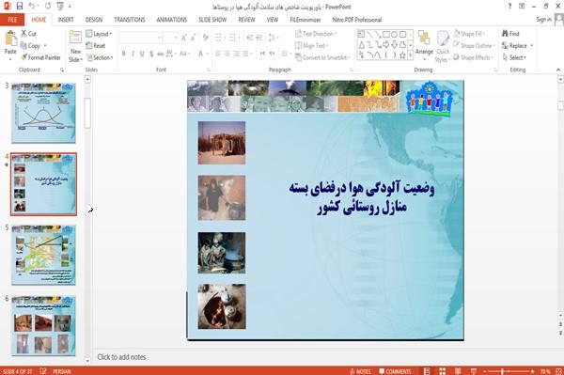The width and height of the screenshot is (564, 375).
Task: Switch to the ANIMATIONS tab
Action: [x=172, y=20]
